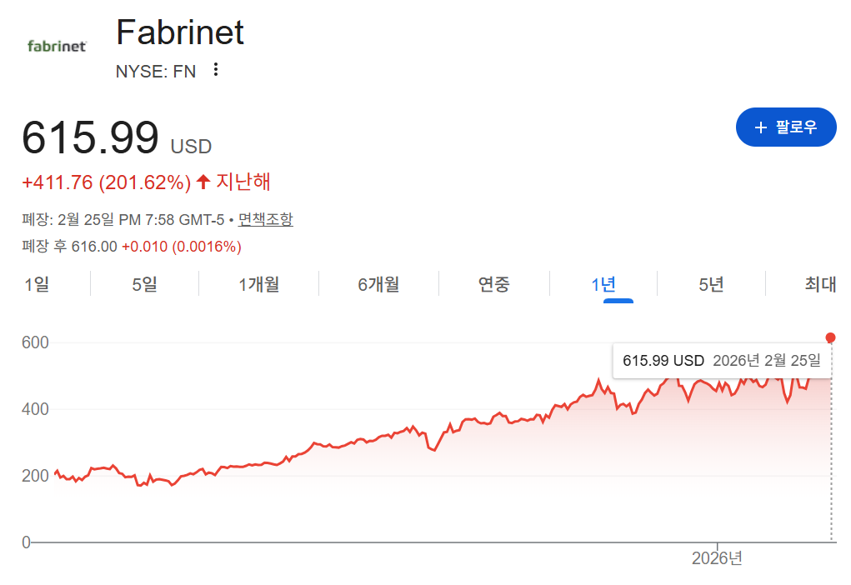View the 6개월 performance tab
The image size is (851, 585).
click(377, 284)
